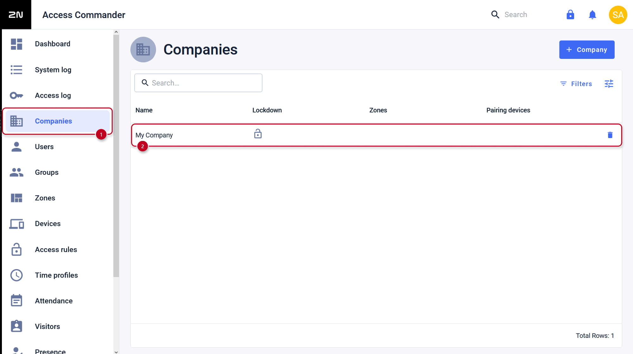Go to System log
The image size is (633, 354).
tap(58, 70)
